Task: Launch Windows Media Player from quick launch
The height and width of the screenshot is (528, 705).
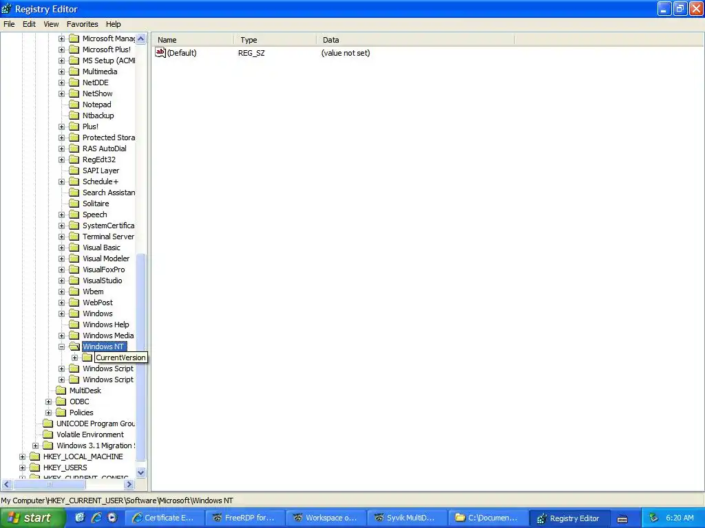Action: [112, 518]
